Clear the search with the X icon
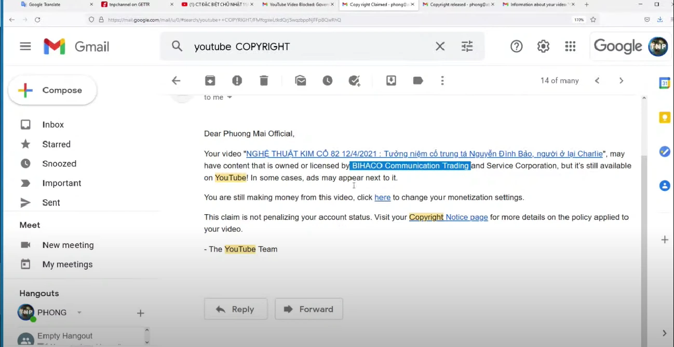This screenshot has height=347, width=674. pos(440,46)
